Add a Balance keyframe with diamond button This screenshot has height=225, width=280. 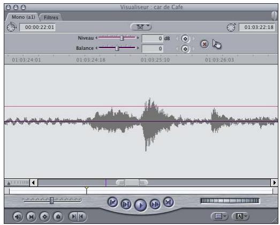coord(185,49)
